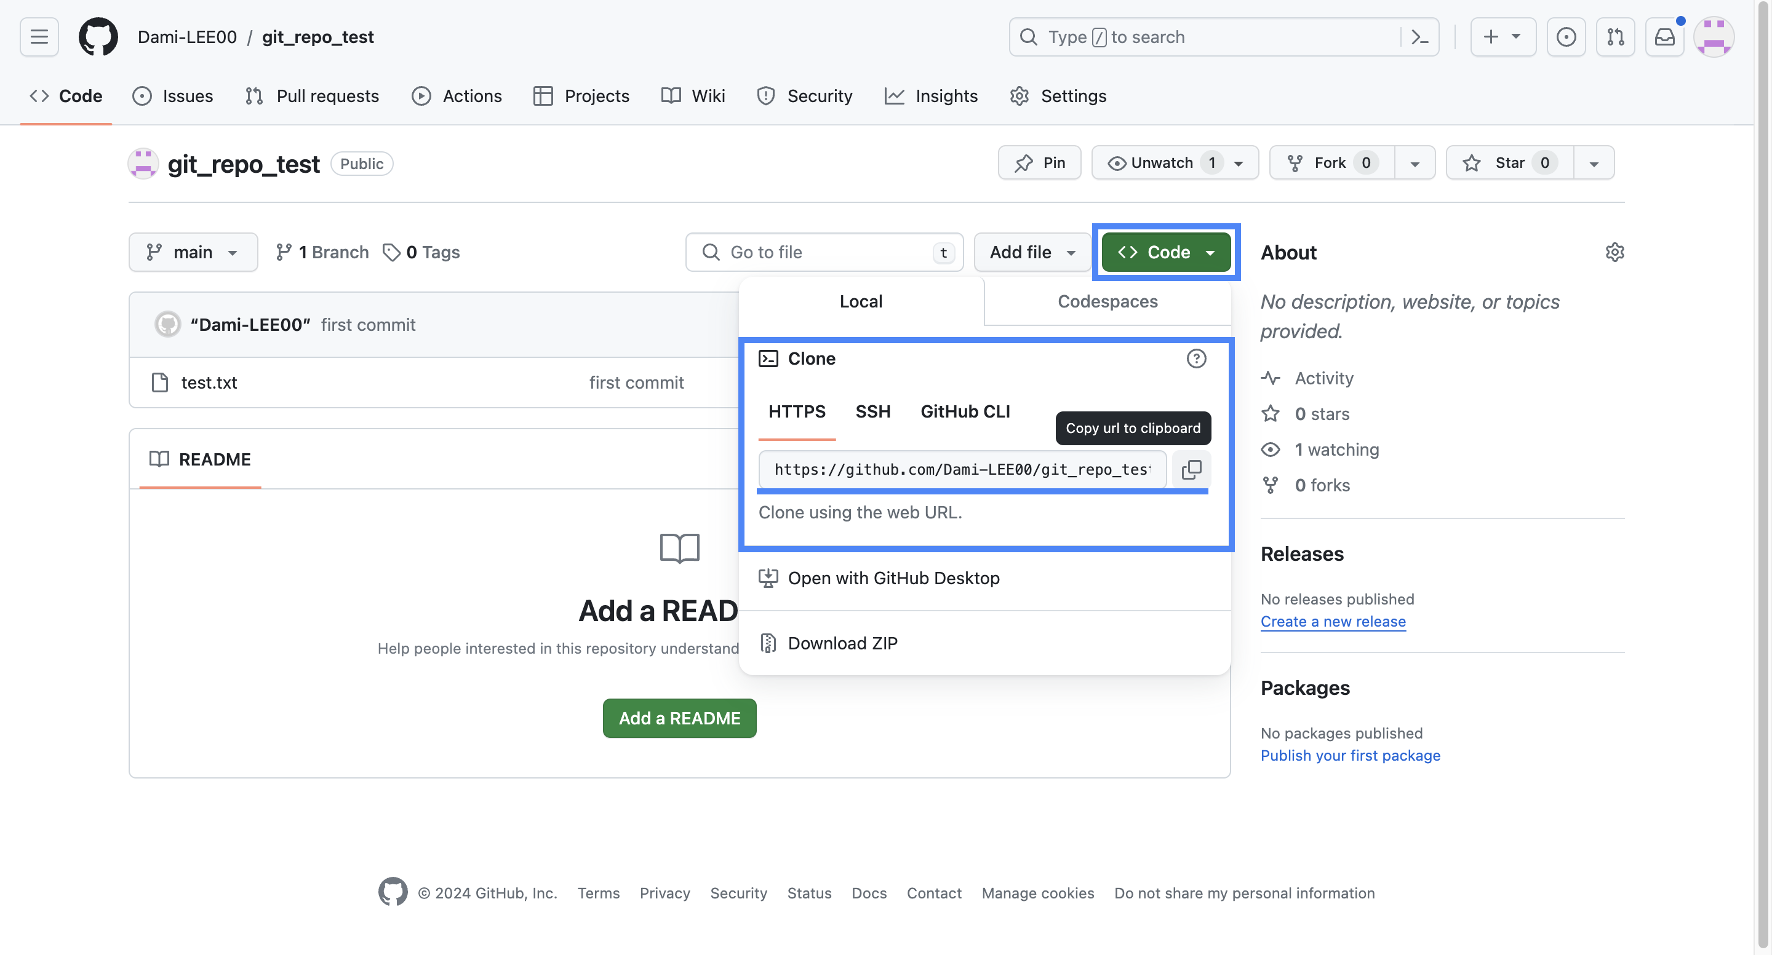1772x955 pixels.
Task: Go to GitHub home via Octocat logo
Action: (x=98, y=36)
